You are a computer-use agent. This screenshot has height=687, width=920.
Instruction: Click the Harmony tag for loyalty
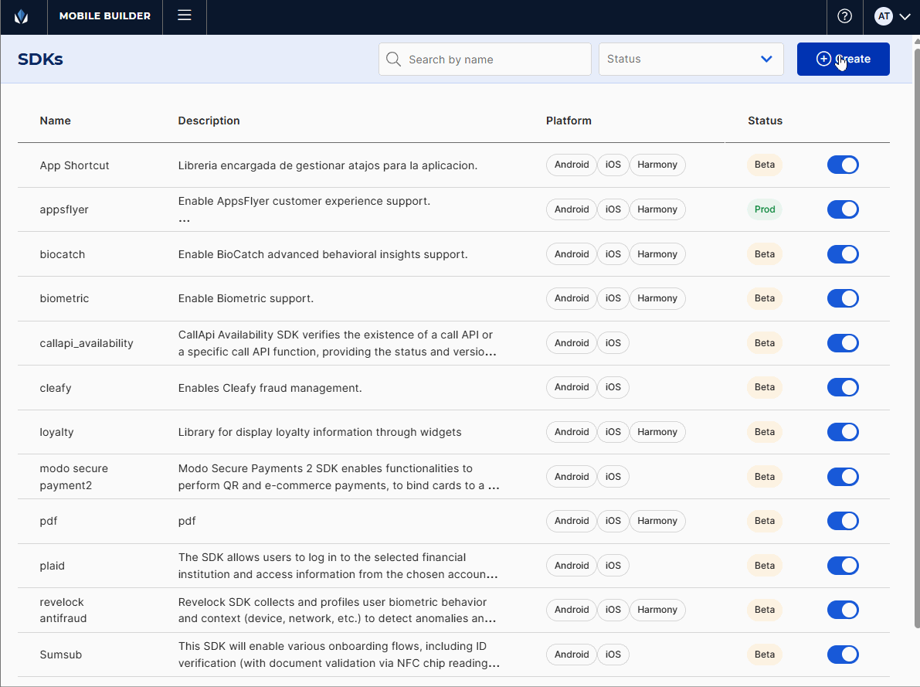[x=657, y=432]
